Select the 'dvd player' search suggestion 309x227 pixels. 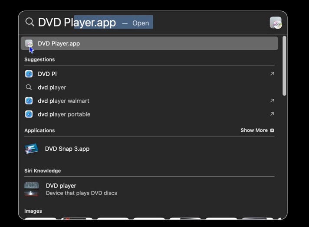point(149,88)
